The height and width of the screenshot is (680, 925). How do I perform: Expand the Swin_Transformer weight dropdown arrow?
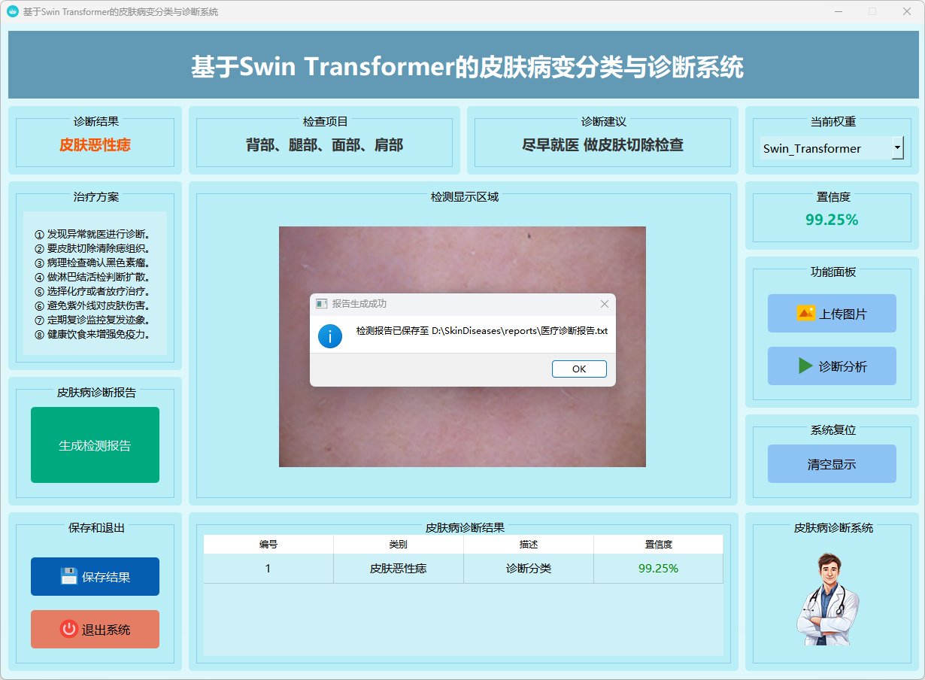(x=897, y=148)
